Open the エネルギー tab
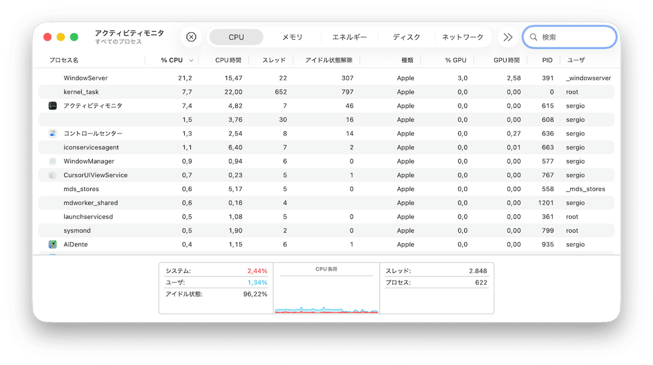The width and height of the screenshot is (653, 365). 350,38
